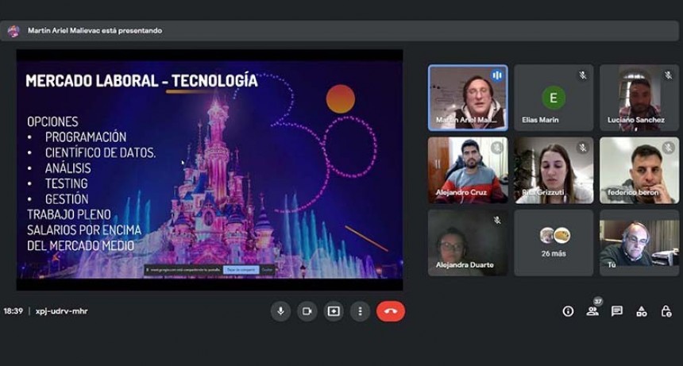Turn off the camera in the call toolbar
Screen dimensions: 683x366
pyautogui.click(x=307, y=311)
